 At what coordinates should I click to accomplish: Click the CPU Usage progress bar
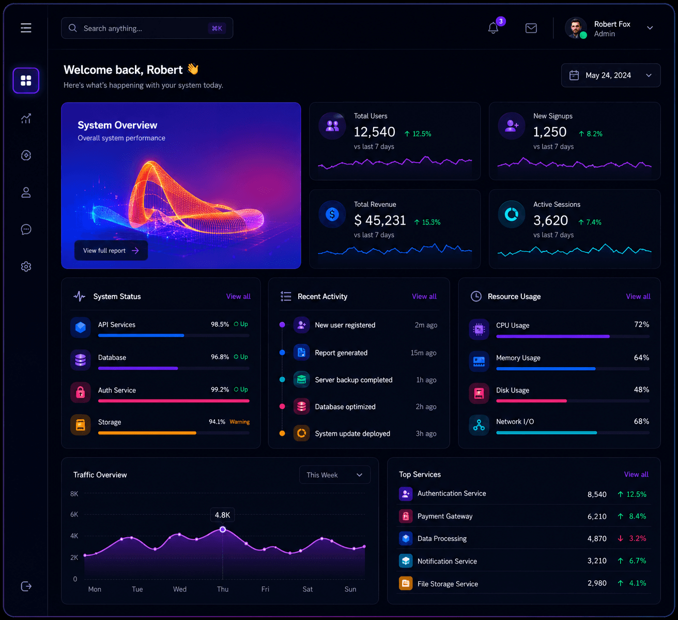pos(573,337)
